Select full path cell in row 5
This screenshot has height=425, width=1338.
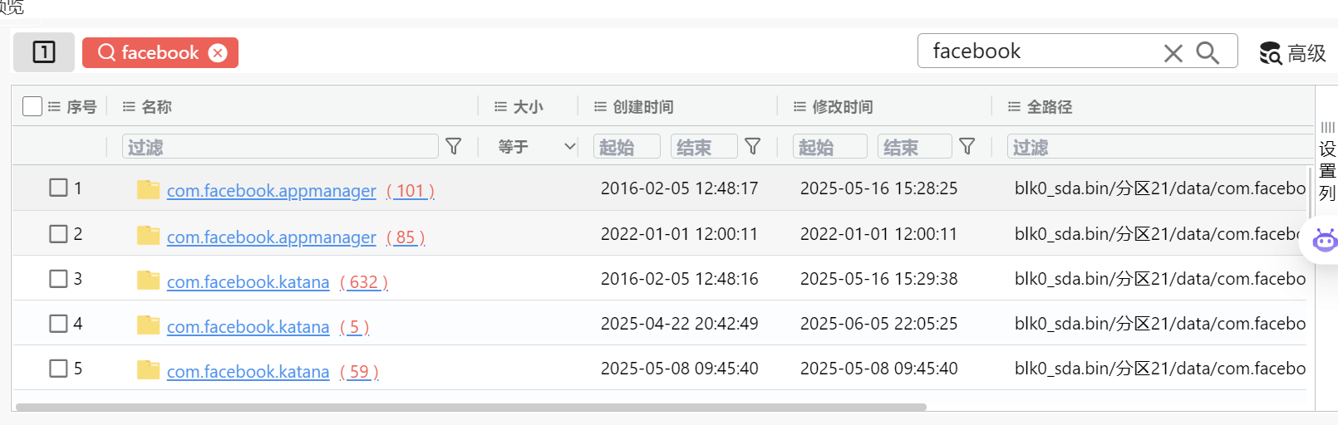point(1160,369)
